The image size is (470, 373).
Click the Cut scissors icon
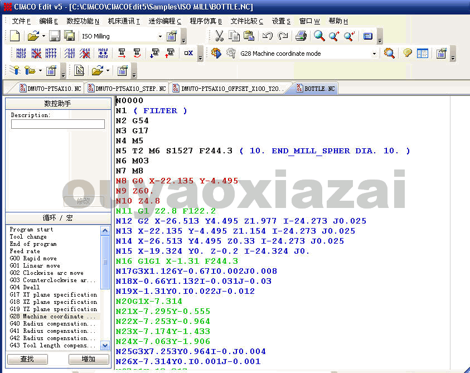click(x=219, y=36)
